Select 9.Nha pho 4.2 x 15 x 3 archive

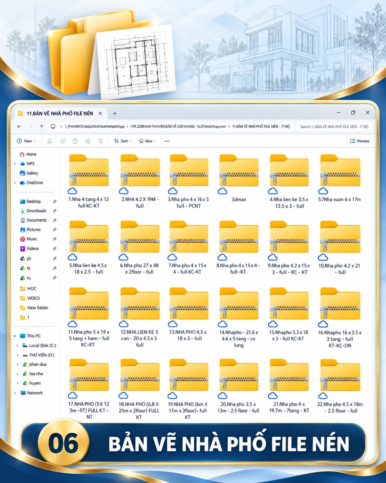pyautogui.click(x=289, y=248)
